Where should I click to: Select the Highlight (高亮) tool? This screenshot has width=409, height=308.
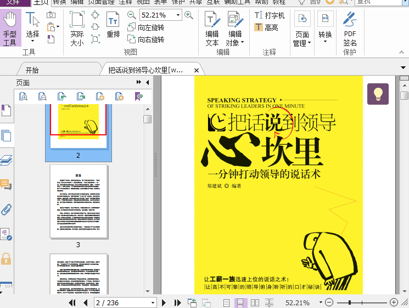266,27
